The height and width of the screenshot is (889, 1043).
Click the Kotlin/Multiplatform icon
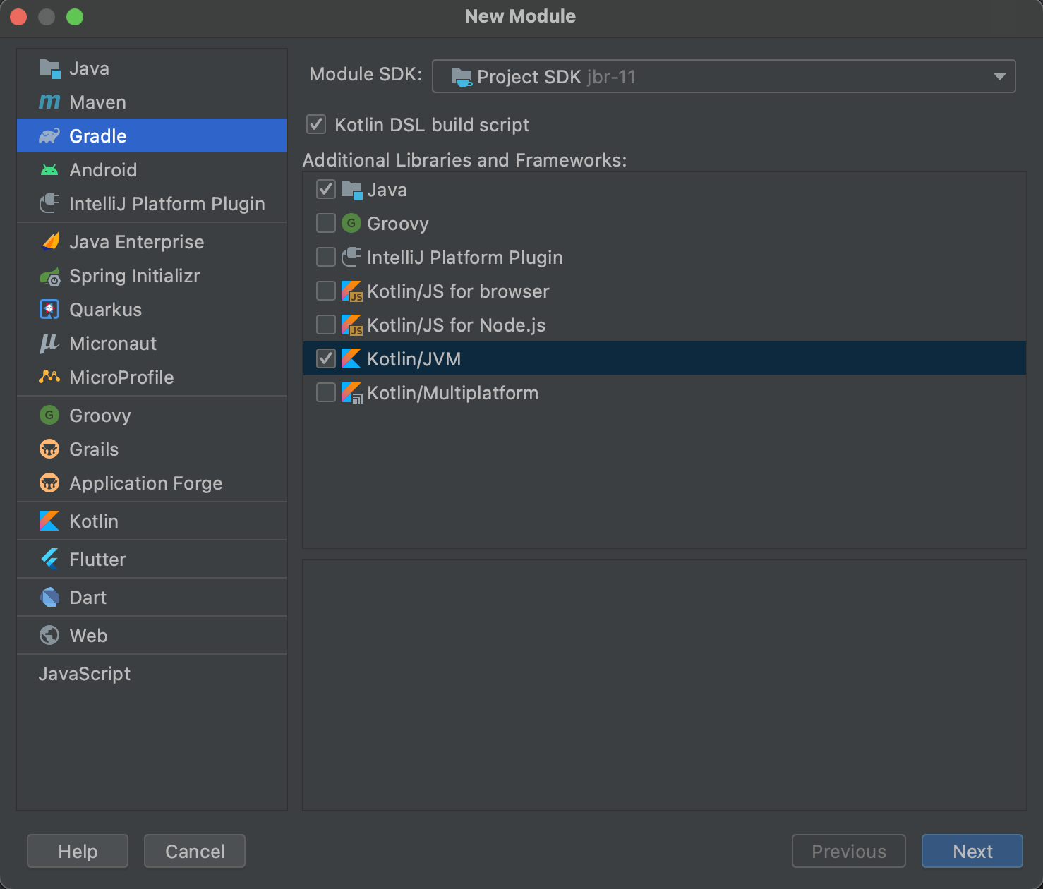[x=351, y=393]
